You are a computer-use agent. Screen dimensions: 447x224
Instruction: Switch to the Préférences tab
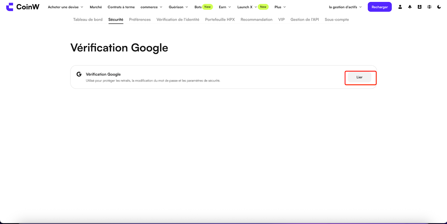tap(140, 20)
